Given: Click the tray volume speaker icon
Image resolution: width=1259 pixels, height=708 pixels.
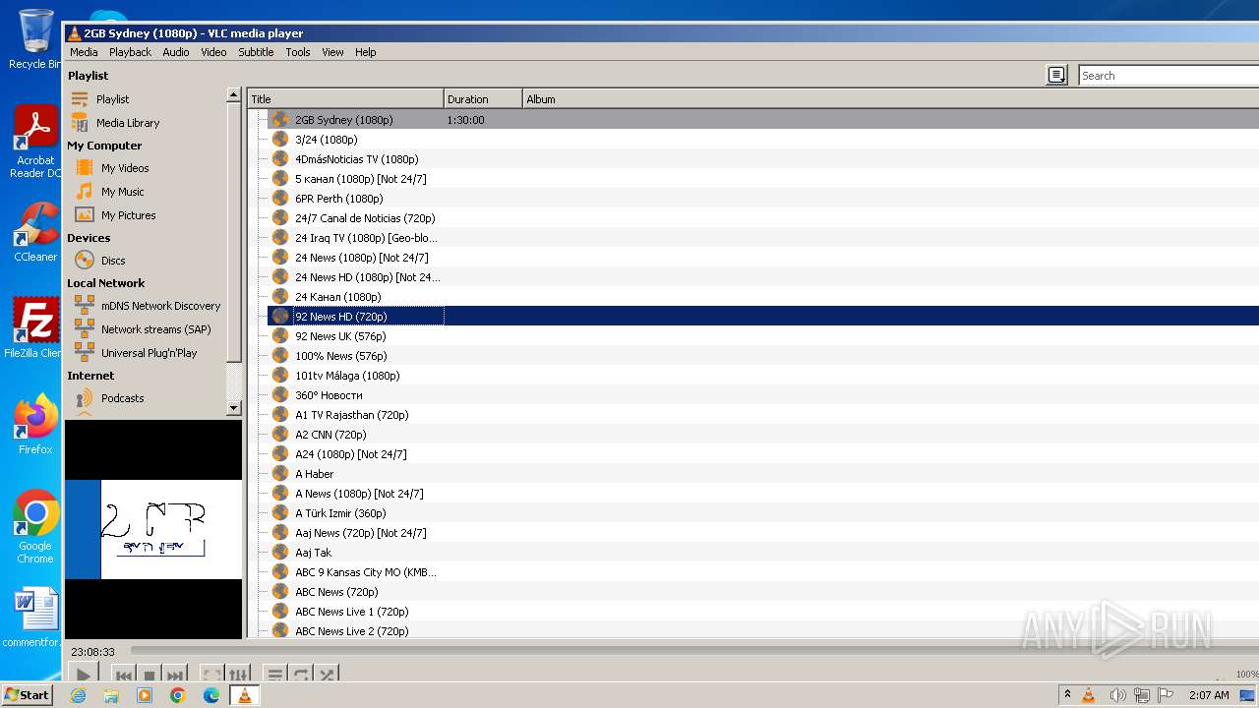Looking at the screenshot, I should 1116,695.
